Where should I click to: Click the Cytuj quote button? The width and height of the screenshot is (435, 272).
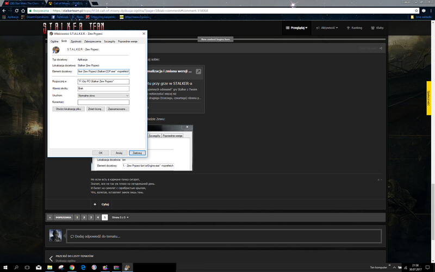[x=105, y=205]
